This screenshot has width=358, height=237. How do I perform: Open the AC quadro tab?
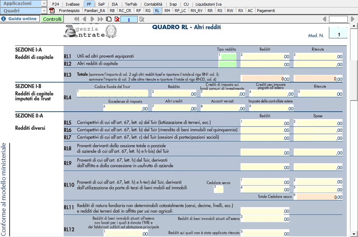pyautogui.click(x=250, y=11)
